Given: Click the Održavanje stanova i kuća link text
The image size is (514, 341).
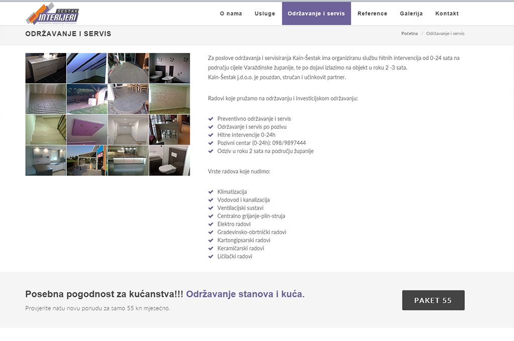Looking at the screenshot, I should [245, 294].
